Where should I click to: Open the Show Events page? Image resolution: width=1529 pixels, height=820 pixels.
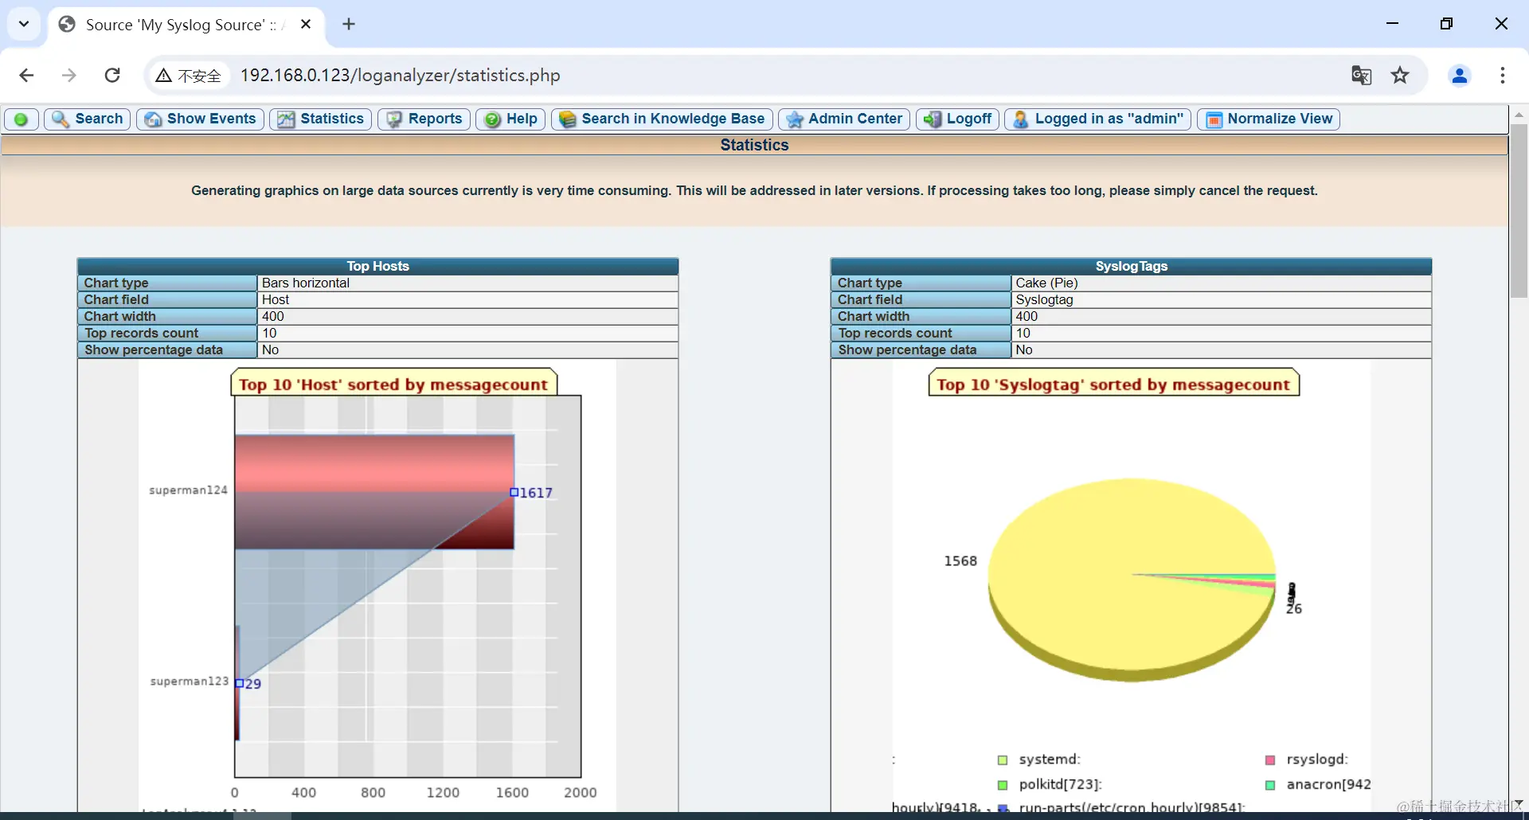pyautogui.click(x=200, y=119)
